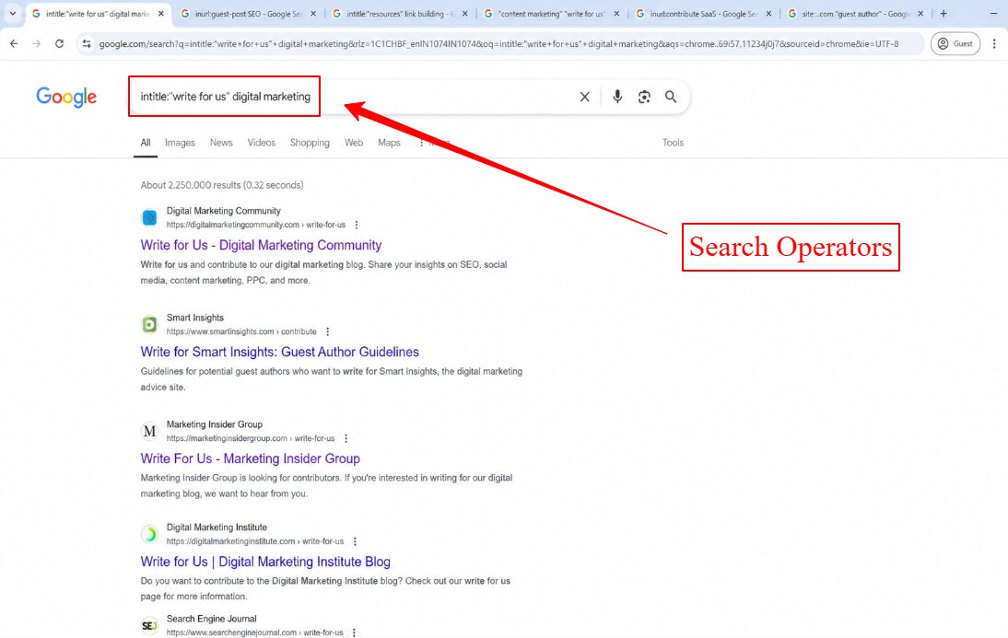Select the News results filter
This screenshot has height=638, width=1008.
221,143
